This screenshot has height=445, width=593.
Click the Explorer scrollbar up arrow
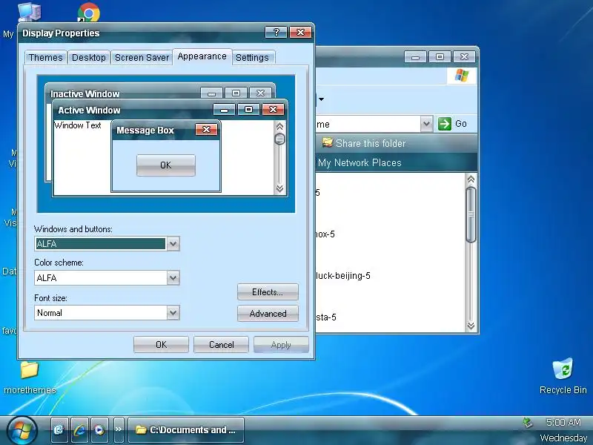pyautogui.click(x=471, y=179)
